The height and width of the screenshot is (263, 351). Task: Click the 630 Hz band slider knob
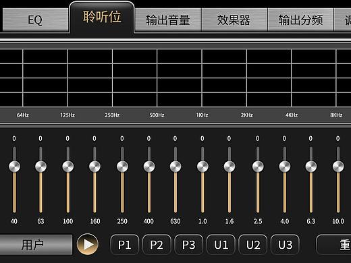coord(175,167)
